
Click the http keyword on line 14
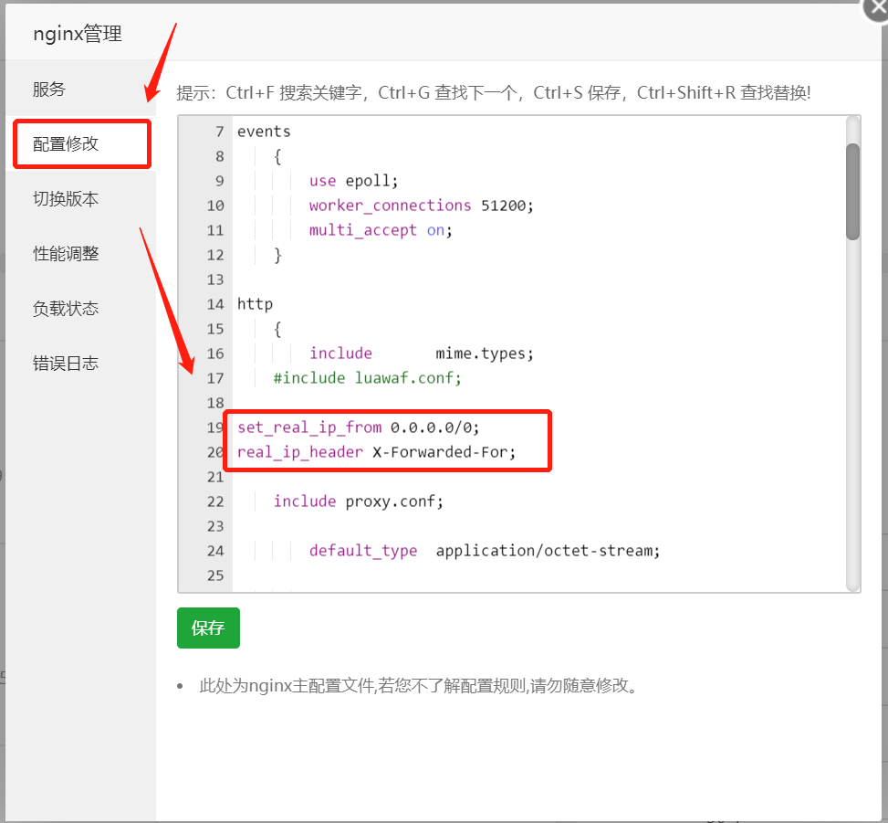click(255, 304)
